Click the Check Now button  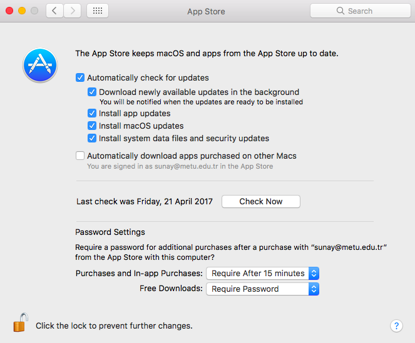tap(261, 201)
